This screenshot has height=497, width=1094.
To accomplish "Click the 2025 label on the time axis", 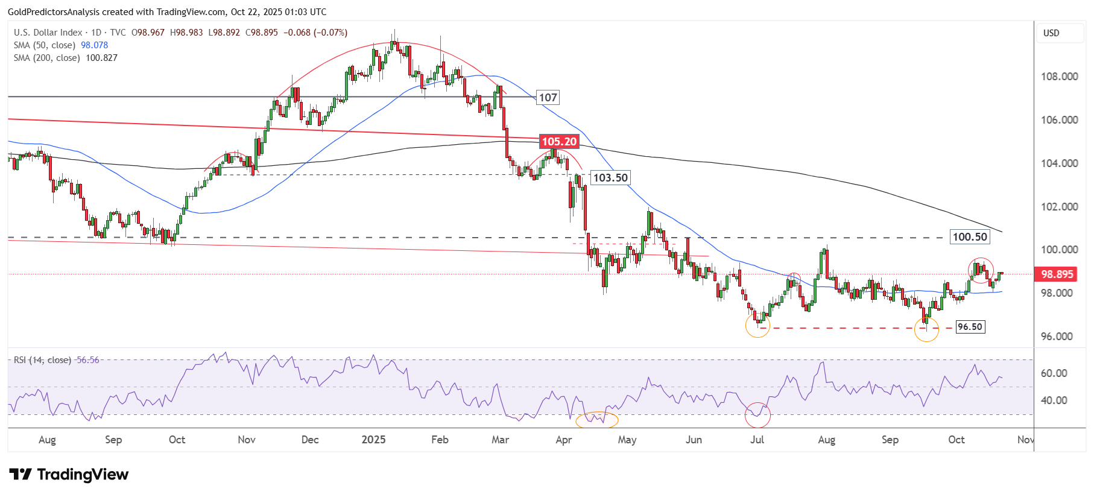I will [x=373, y=440].
